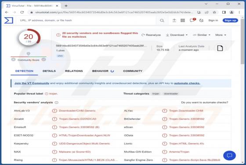Click the browser share icon
The width and height of the screenshot is (246, 165).
(206, 12)
